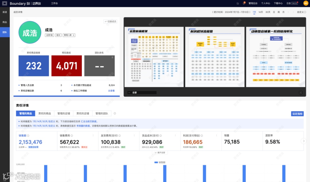Click fullscreen icon in image viewer
310x182 pixels.
301,92
